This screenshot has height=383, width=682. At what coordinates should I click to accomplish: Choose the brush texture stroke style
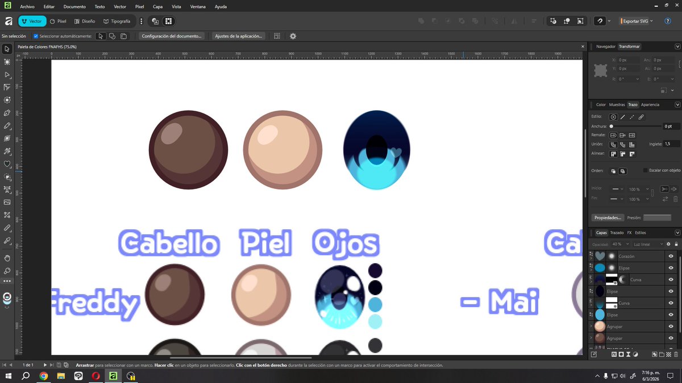[641, 117]
